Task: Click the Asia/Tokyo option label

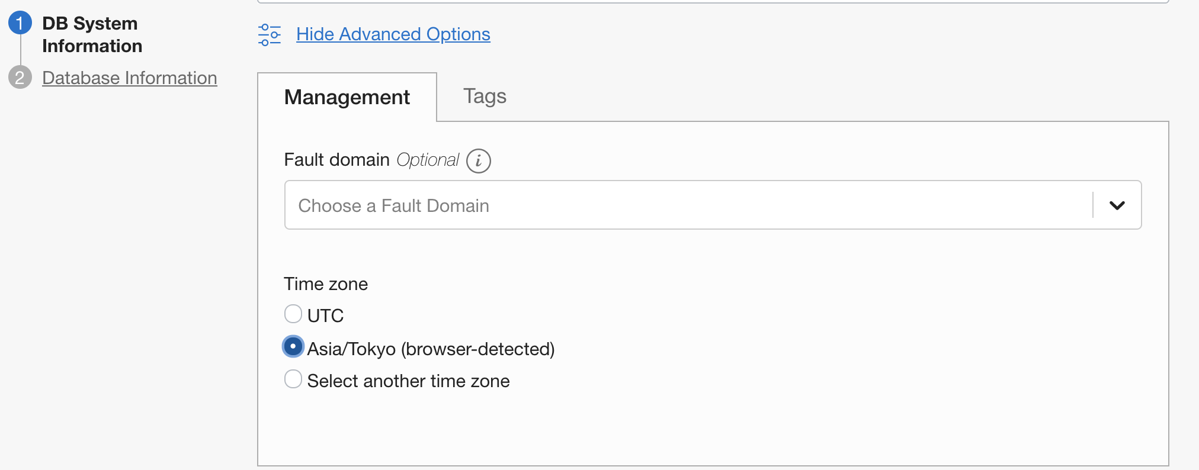Action: [x=431, y=349]
